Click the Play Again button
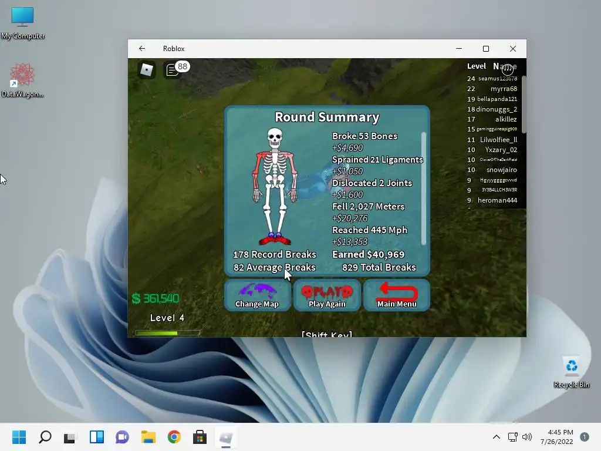601x451 pixels. 327,295
